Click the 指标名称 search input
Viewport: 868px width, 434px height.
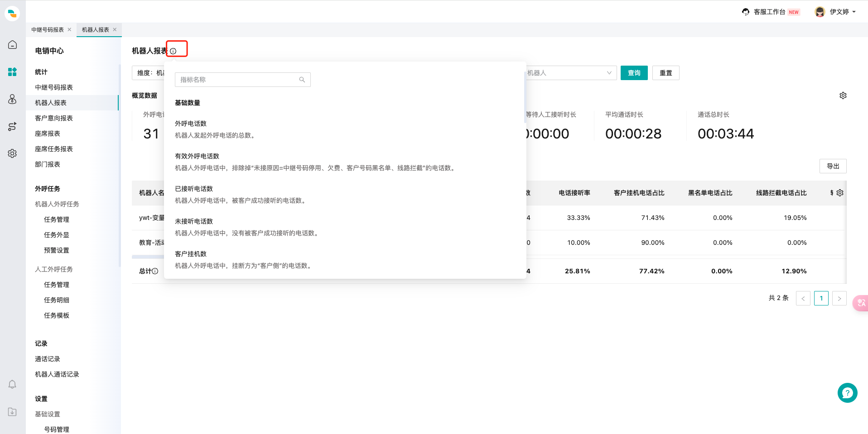tap(243, 80)
